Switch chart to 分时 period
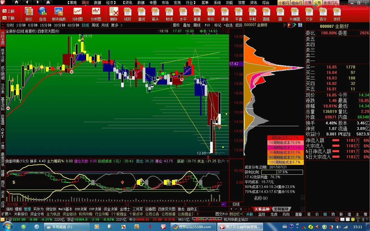This screenshot has height=231, width=370. pyautogui.click(x=10, y=25)
